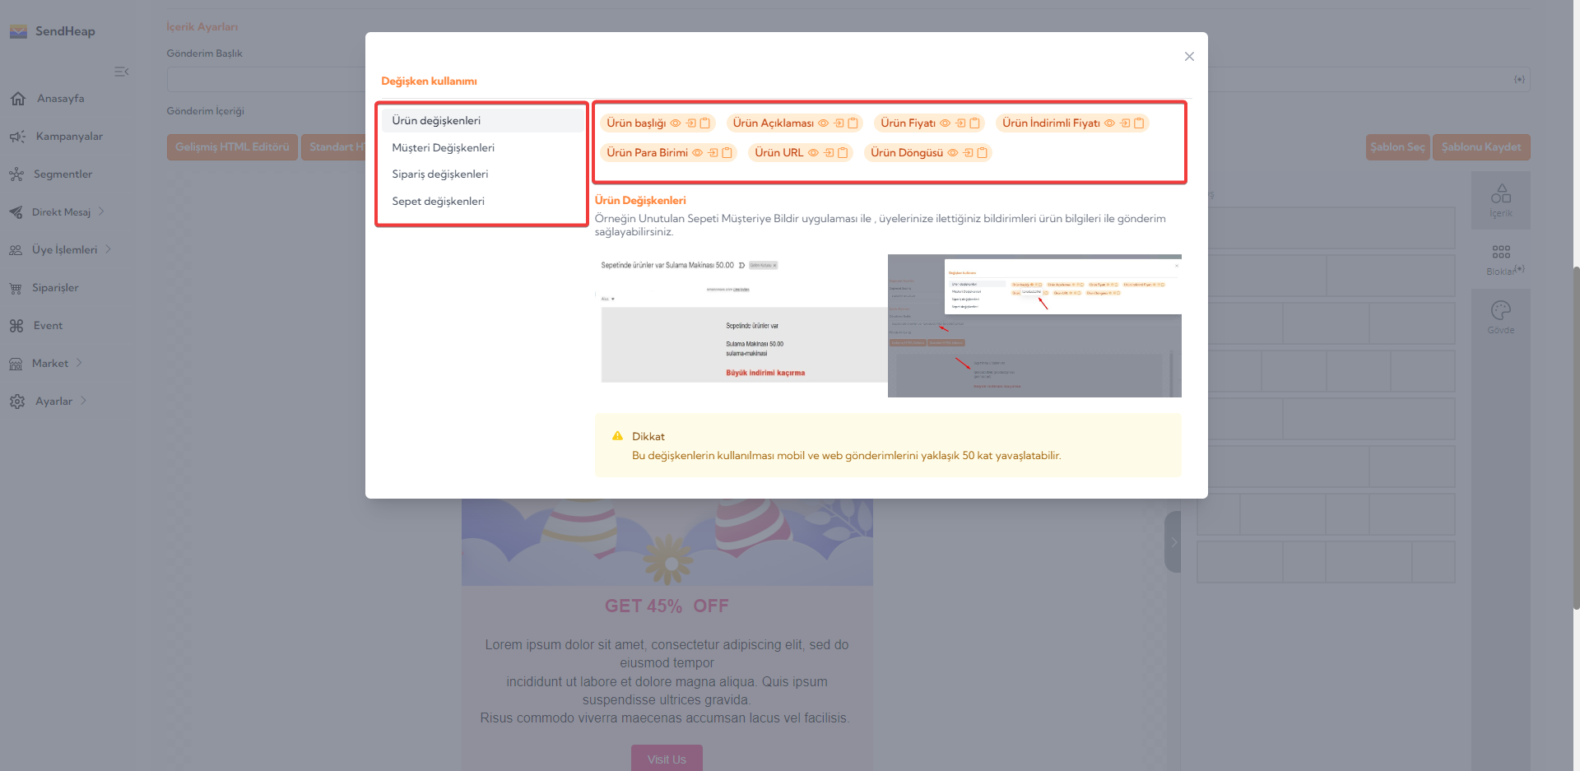Insert the Ürün Açıklaması variable via its arrow icon

(x=839, y=123)
